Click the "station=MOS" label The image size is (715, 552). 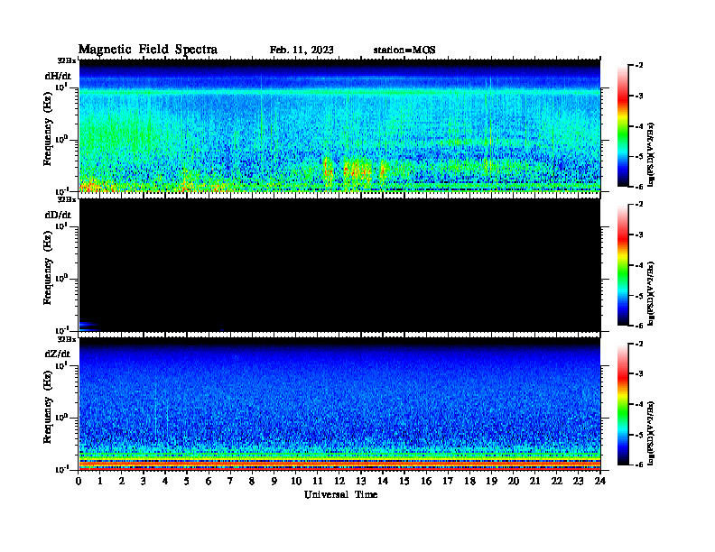pyautogui.click(x=404, y=50)
